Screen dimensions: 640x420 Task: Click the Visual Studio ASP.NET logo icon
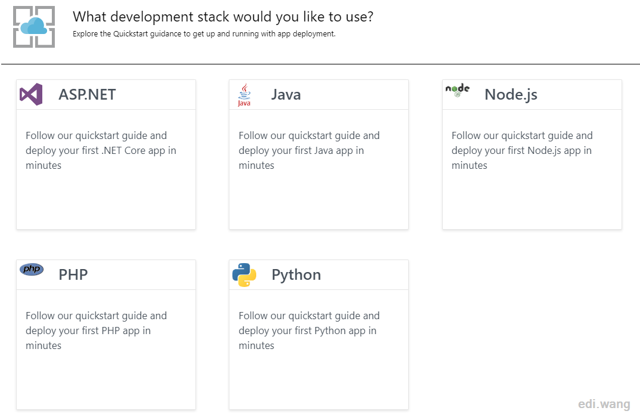pyautogui.click(x=31, y=94)
